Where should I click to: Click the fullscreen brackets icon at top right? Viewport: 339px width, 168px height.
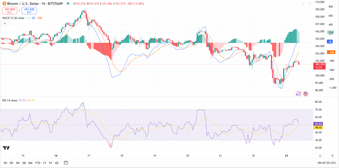point(310,4)
